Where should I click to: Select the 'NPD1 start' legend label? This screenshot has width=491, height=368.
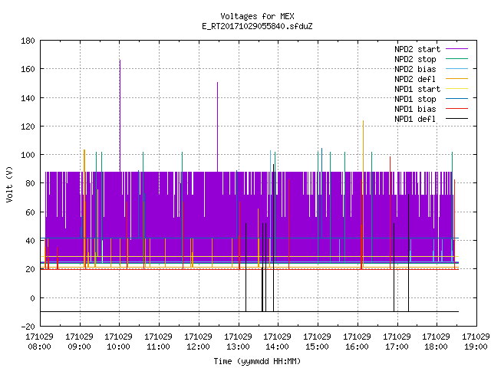417,89
